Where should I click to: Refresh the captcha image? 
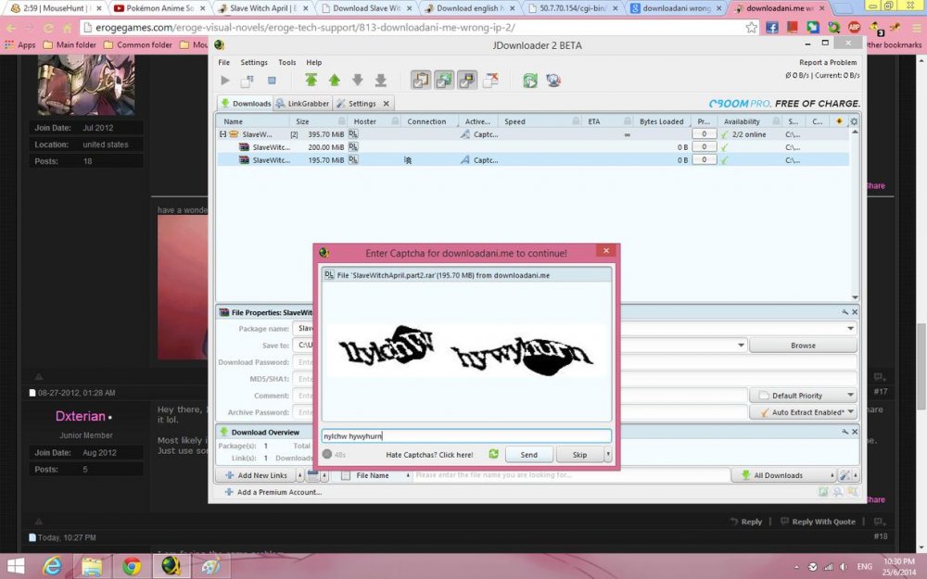494,454
